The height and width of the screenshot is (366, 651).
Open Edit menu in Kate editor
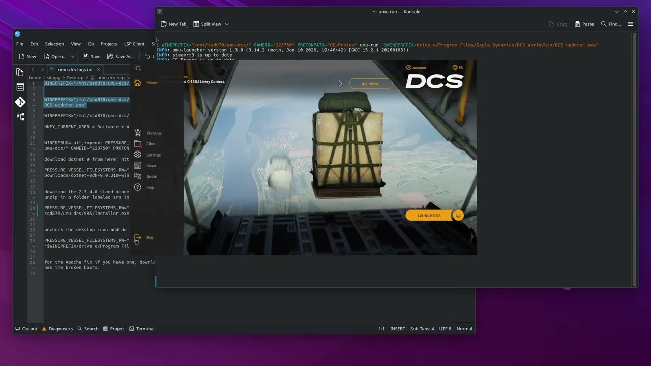[x=34, y=44]
